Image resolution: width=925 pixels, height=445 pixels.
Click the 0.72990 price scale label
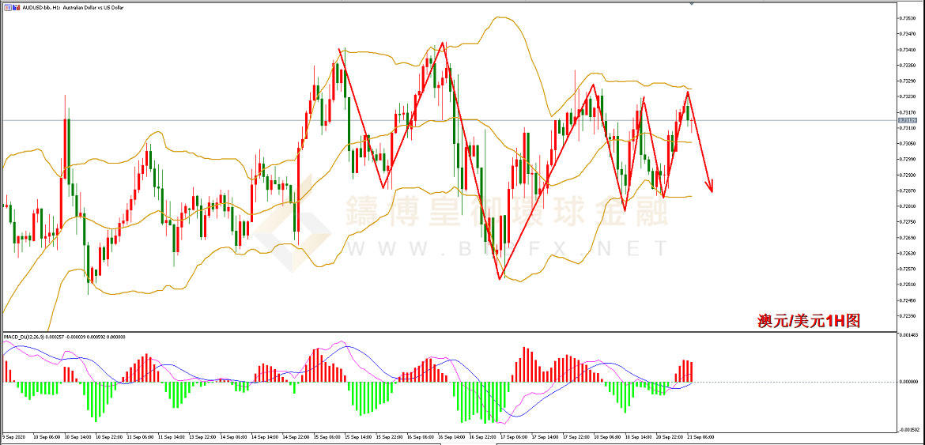pos(909,159)
